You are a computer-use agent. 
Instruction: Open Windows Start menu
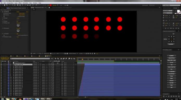(2, 99)
